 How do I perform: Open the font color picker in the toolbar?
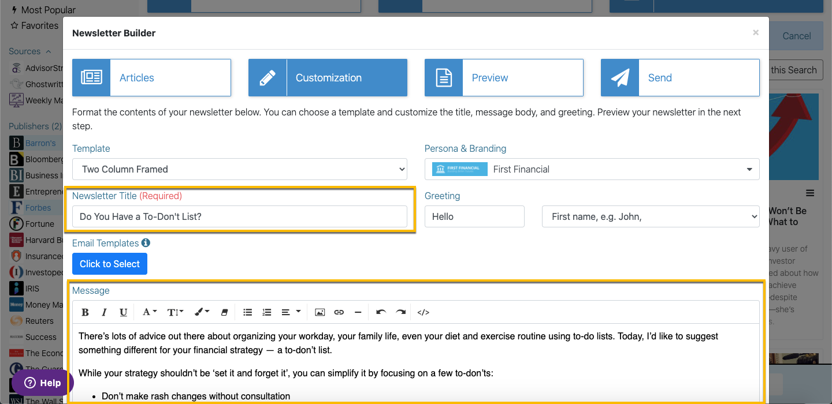pyautogui.click(x=149, y=312)
